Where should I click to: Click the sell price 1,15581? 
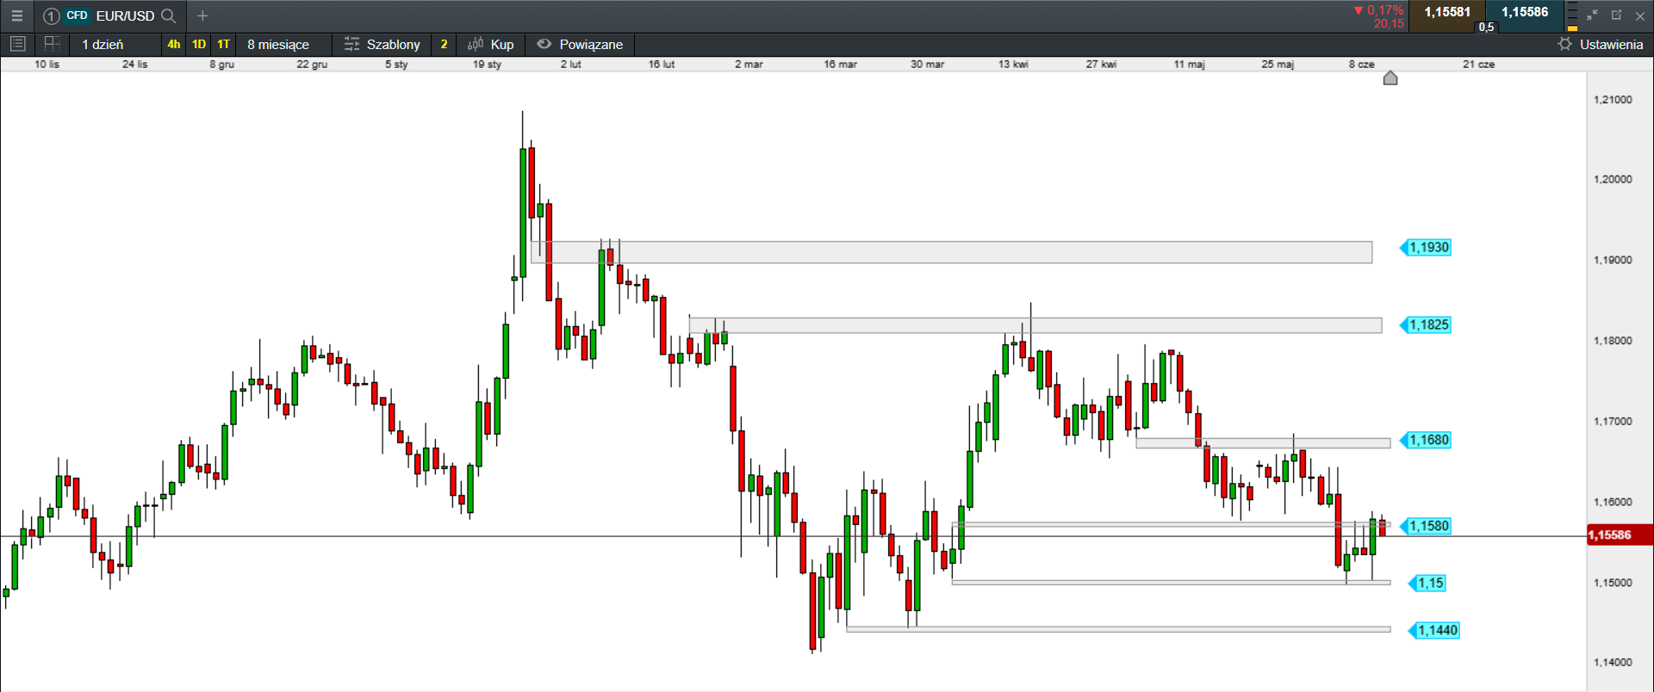click(x=1447, y=12)
